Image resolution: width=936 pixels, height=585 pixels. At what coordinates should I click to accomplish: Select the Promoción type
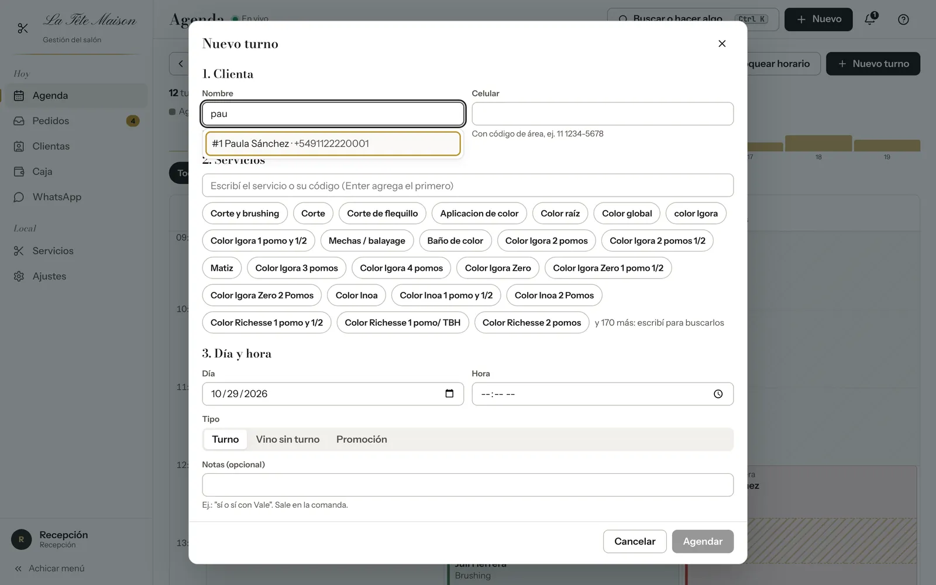click(x=362, y=439)
